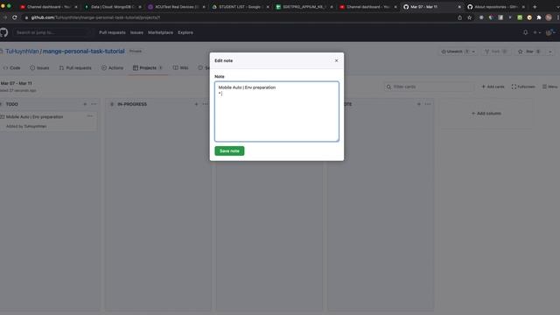
Task: Open GitHub home via Octocat logo
Action: pyautogui.click(x=3, y=32)
